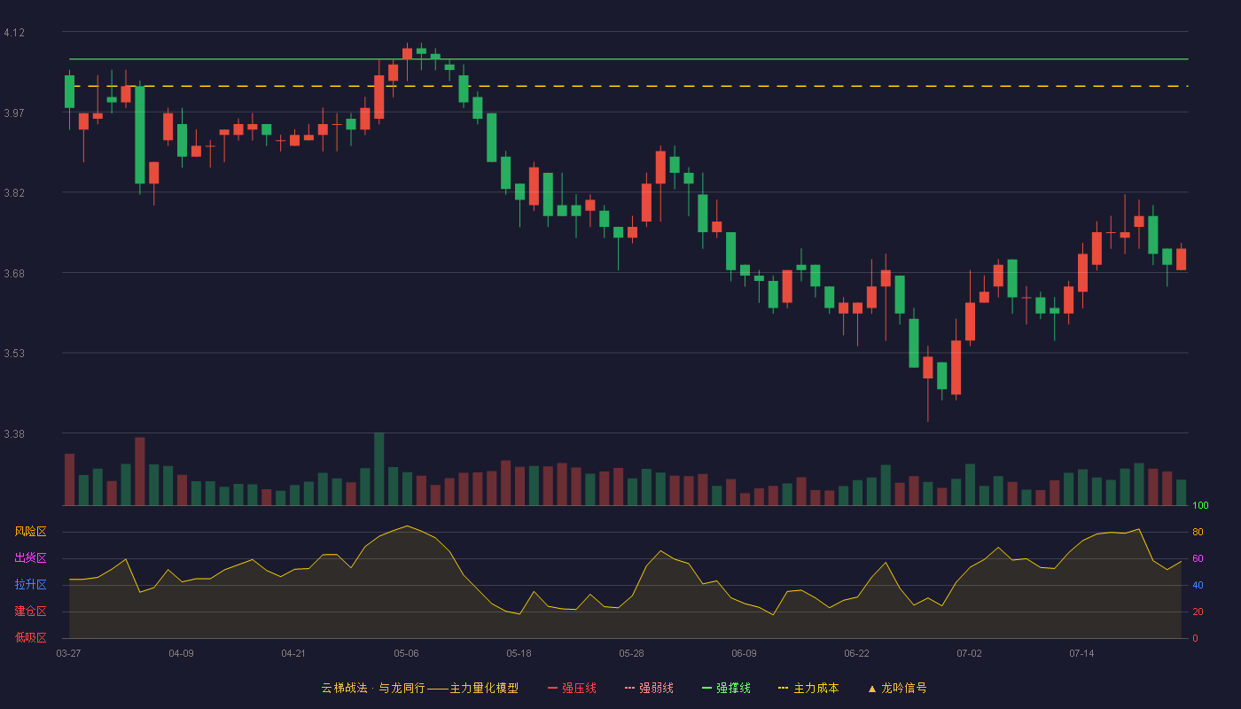Image resolution: width=1241 pixels, height=709 pixels.
Task: Toggle the 强压线 legend item
Action: 572,688
